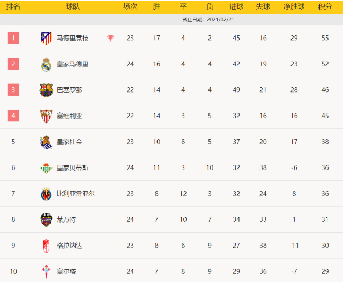Click the Sevilla club crest

coord(46,116)
